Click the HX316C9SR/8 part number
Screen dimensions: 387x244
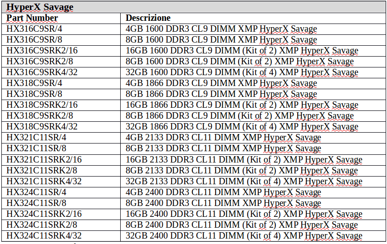[34, 40]
